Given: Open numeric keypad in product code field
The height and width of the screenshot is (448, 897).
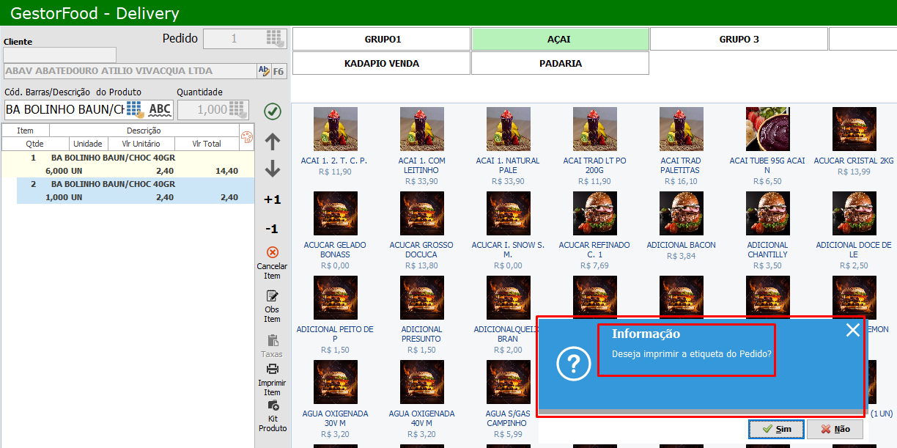Looking at the screenshot, I should pos(134,110).
